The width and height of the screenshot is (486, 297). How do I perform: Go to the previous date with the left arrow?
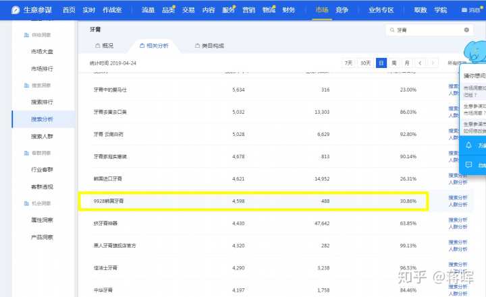click(x=419, y=63)
